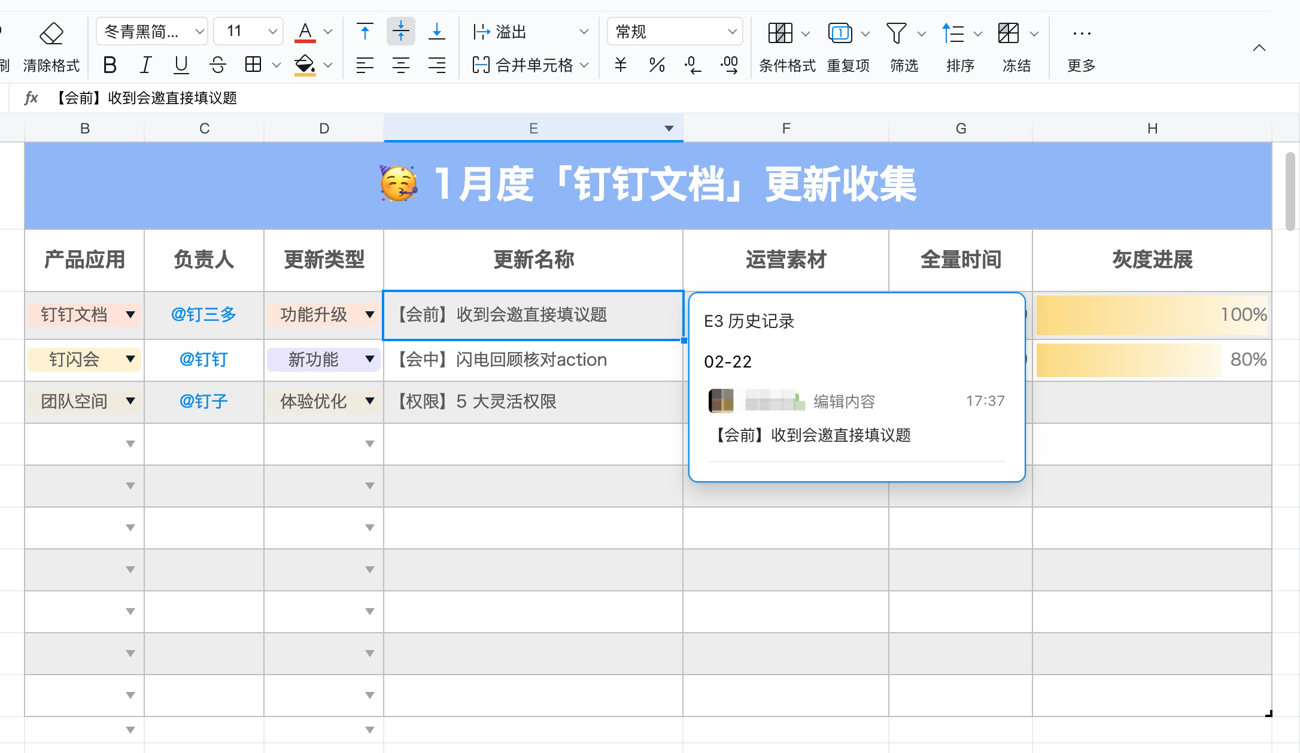Open the 排序 sort tool
Image resolution: width=1300 pixels, height=753 pixels.
tap(953, 33)
